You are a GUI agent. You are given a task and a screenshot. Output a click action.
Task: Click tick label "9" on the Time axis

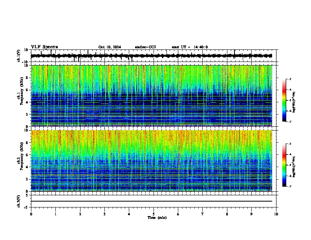(x=251, y=214)
